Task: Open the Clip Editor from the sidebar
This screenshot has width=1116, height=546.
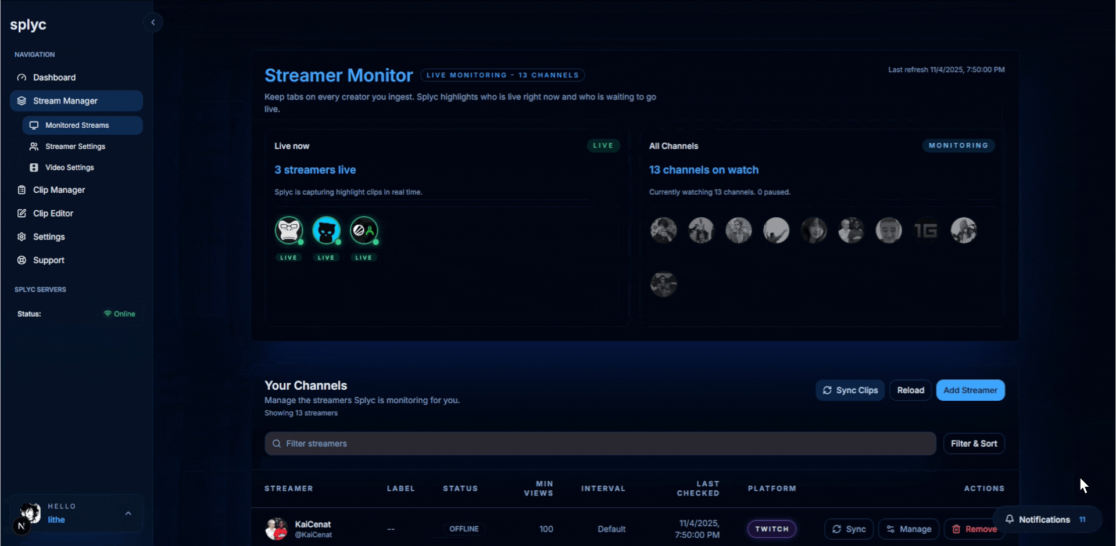Action: (x=22, y=213)
